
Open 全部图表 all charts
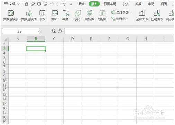pos(142,16)
